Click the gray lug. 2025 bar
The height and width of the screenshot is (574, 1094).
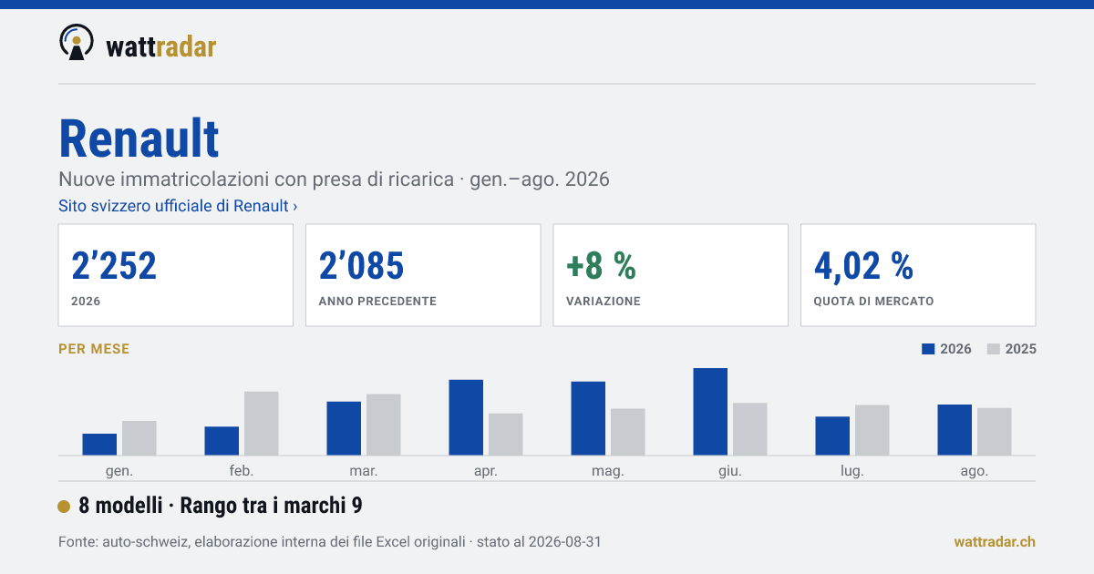pos(872,430)
